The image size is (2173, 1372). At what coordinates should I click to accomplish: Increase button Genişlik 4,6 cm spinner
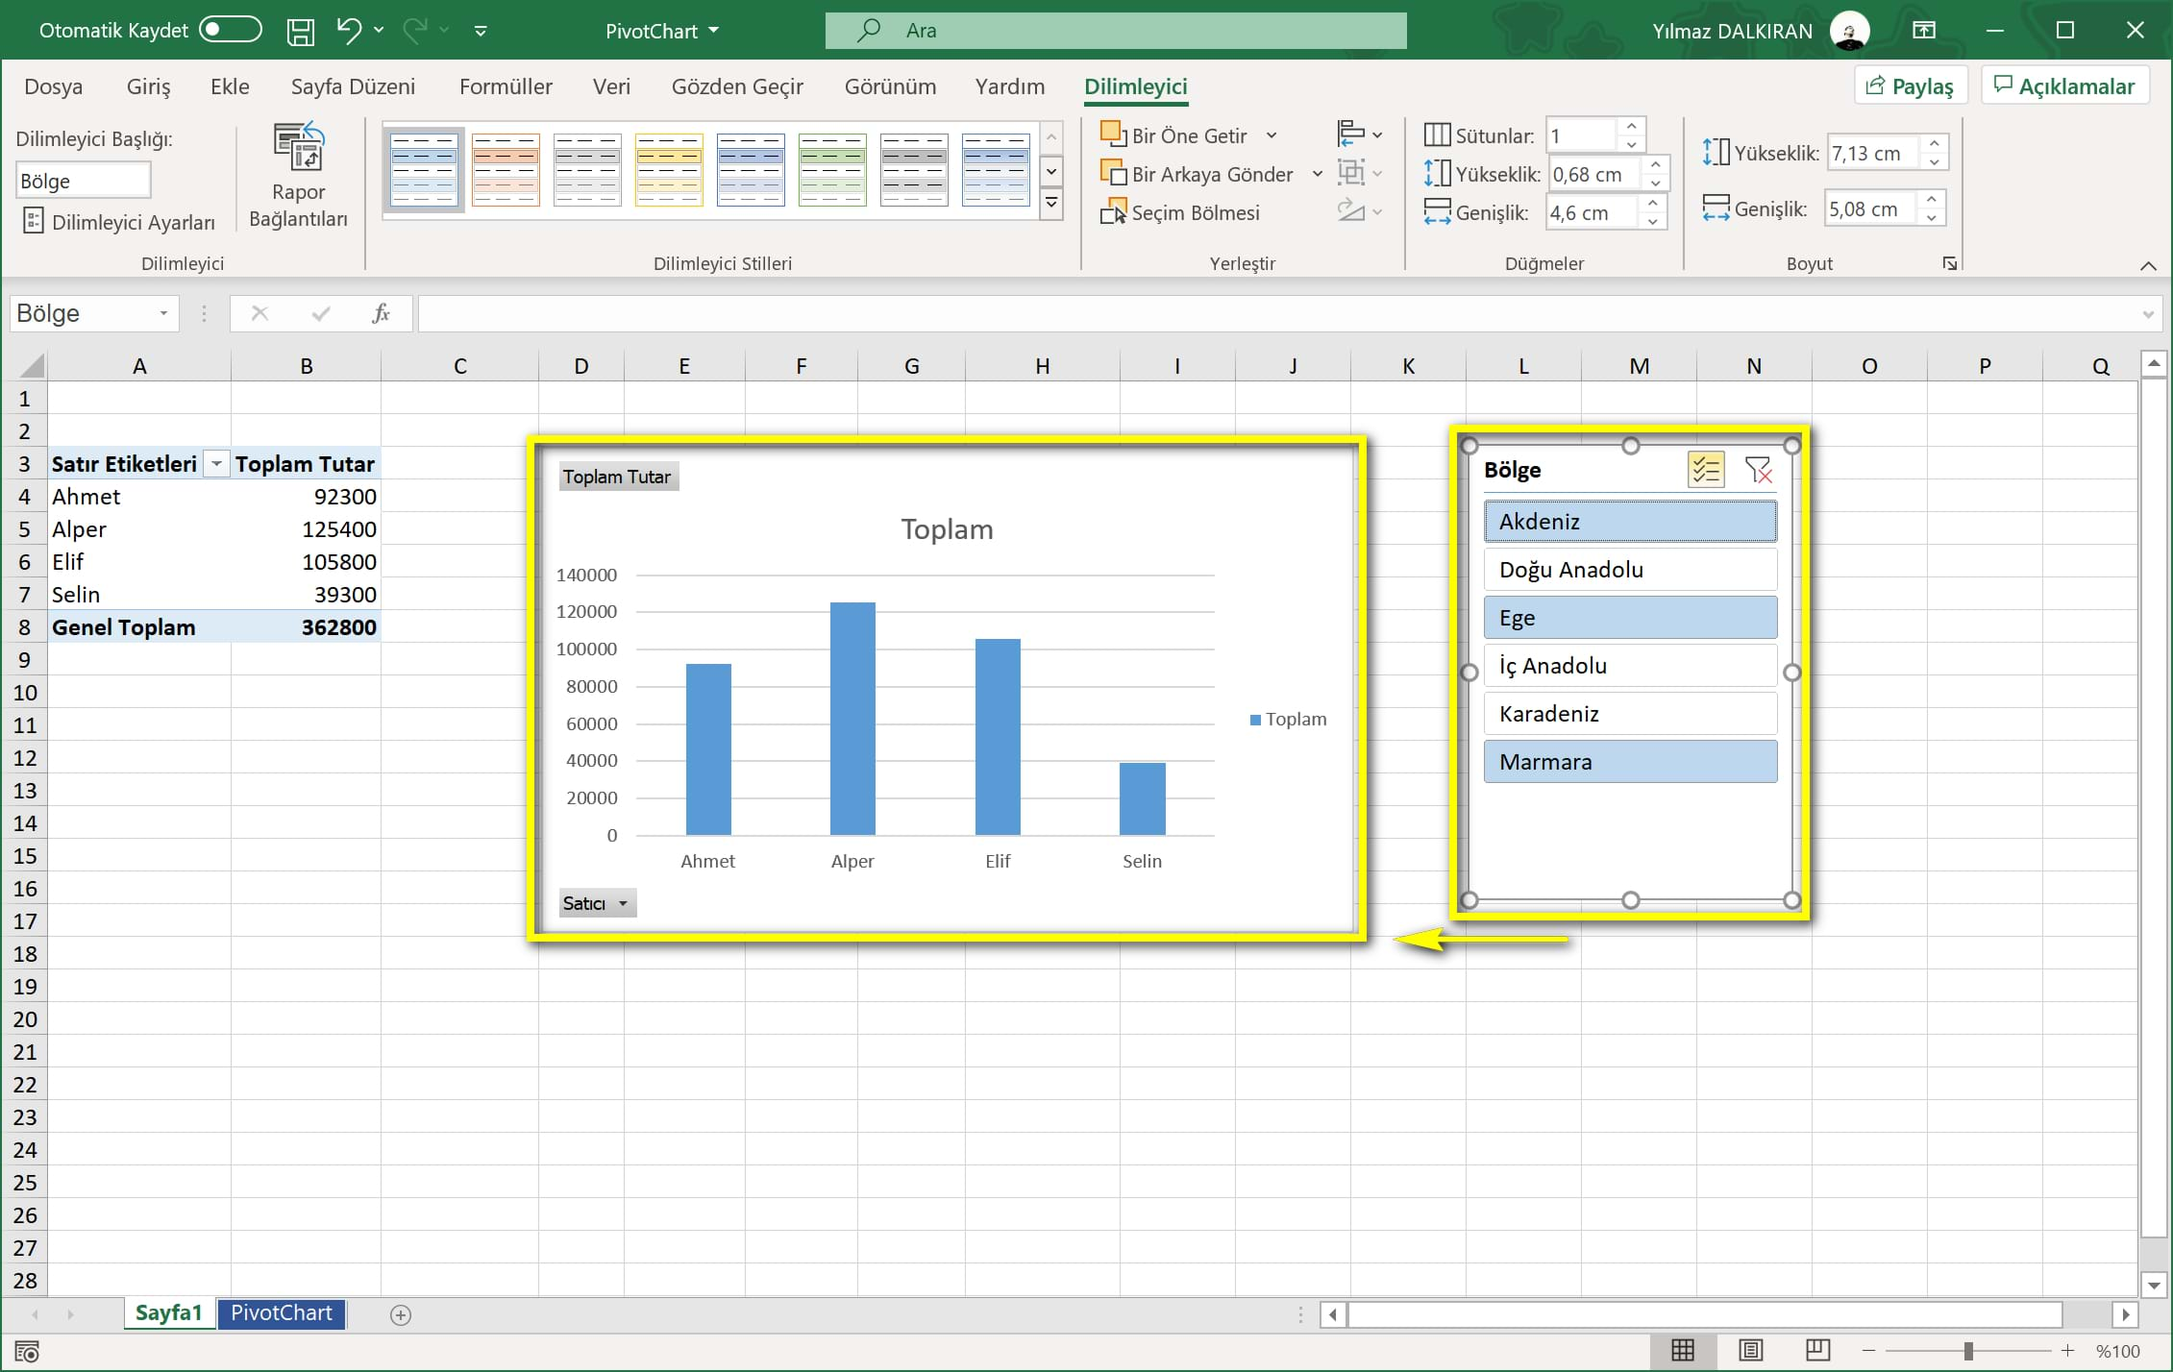click(1652, 204)
